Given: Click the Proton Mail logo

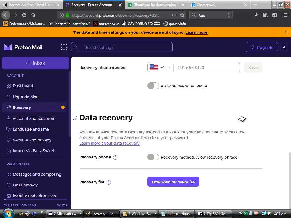Looking at the screenshot, I should tap(23, 47).
